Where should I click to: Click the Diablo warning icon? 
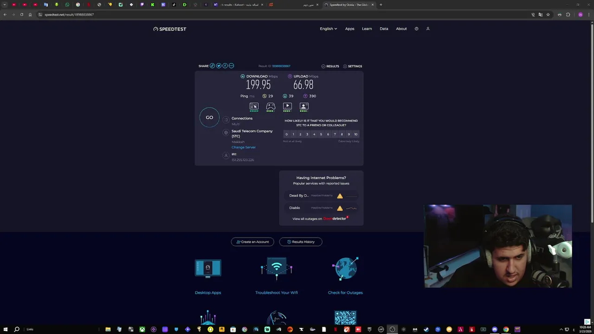point(340,208)
